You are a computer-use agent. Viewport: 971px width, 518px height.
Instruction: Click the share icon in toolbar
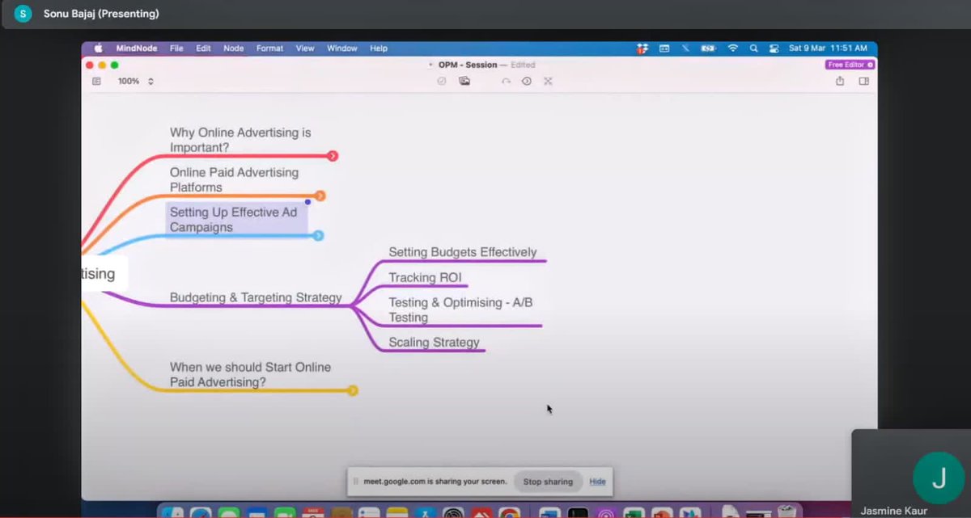840,81
